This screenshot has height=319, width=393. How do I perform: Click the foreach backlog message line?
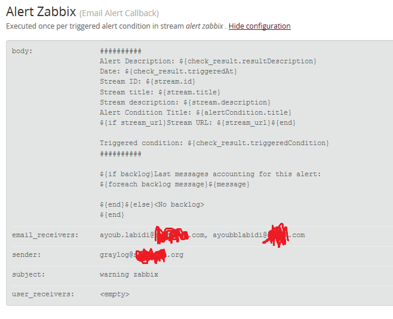(174, 185)
